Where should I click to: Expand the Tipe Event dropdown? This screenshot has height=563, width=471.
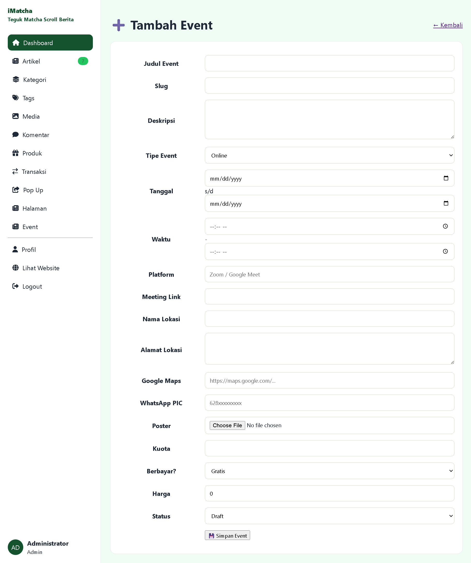coord(329,155)
